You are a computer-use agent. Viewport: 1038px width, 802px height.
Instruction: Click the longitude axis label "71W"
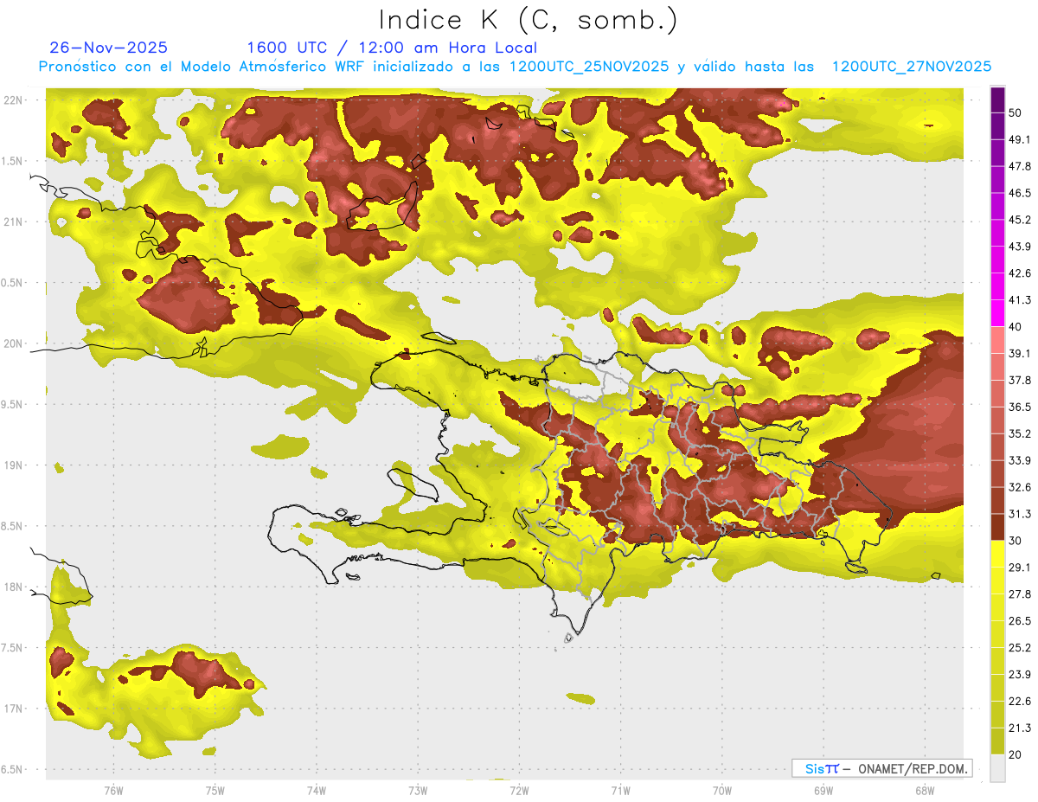[x=620, y=790]
